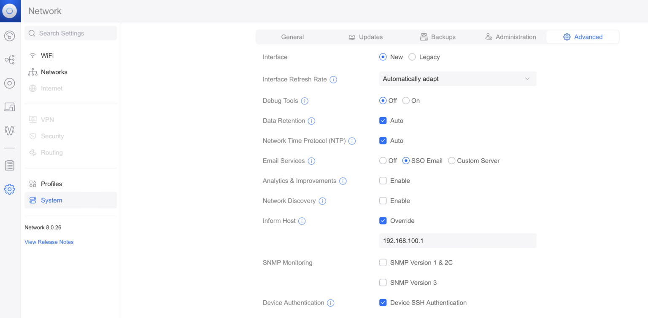Open Settings via the gear icon
This screenshot has height=318, width=648.
point(9,189)
